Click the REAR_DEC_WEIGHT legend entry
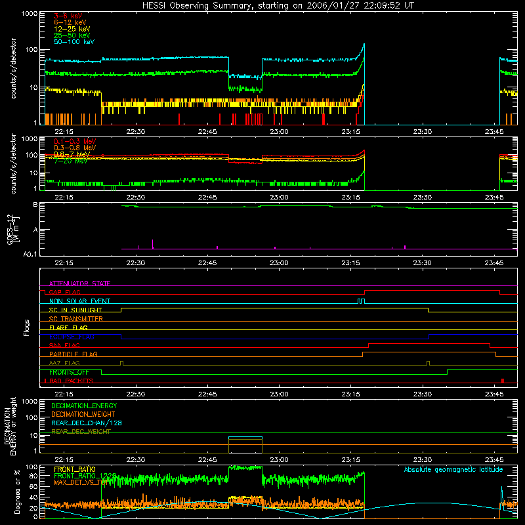The image size is (525, 525). (81, 432)
